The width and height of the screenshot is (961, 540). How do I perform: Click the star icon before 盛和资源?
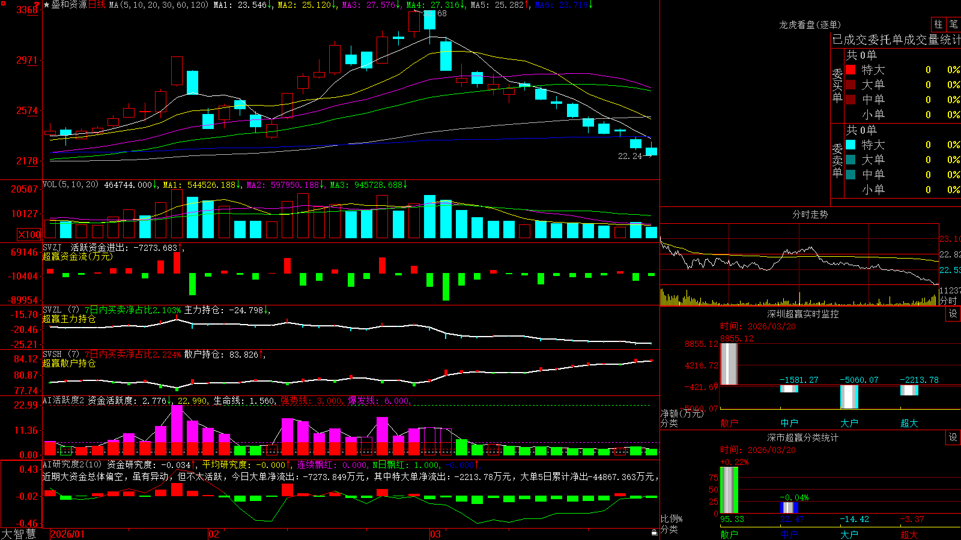tap(47, 5)
